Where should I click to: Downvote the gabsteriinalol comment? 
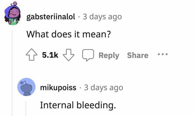click(69, 55)
